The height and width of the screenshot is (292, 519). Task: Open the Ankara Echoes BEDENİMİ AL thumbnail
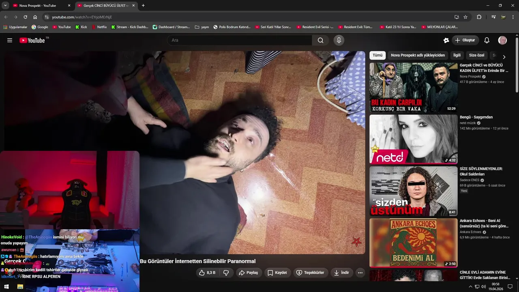(413, 243)
